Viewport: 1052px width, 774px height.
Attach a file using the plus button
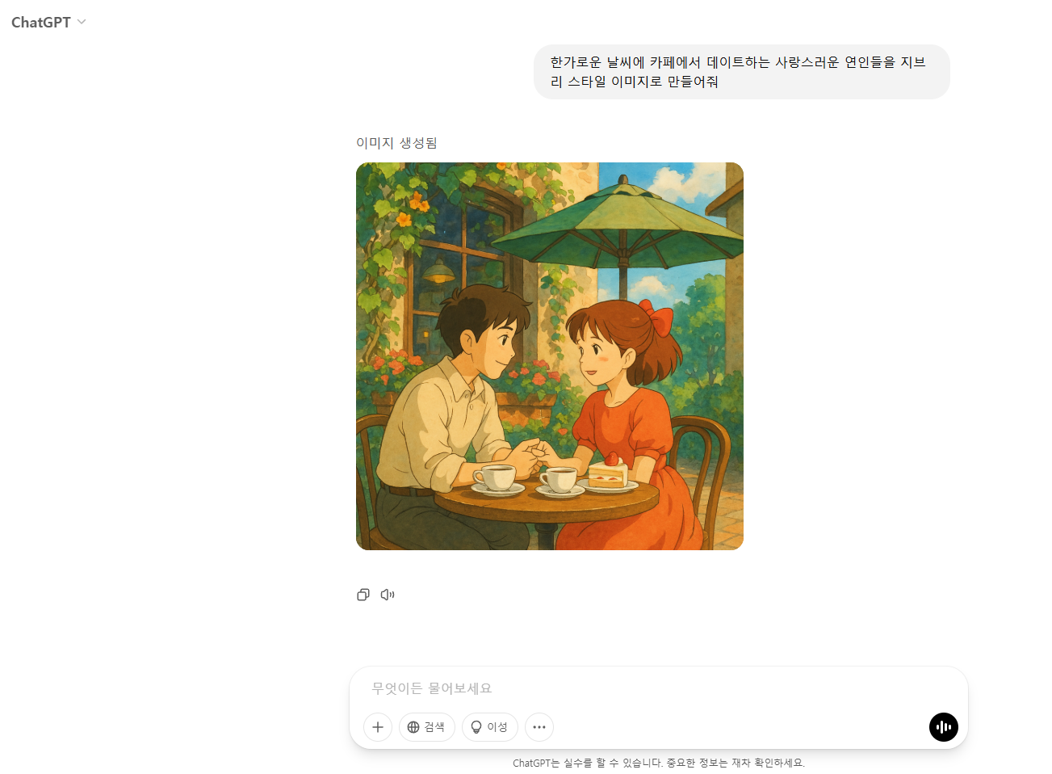tap(378, 727)
